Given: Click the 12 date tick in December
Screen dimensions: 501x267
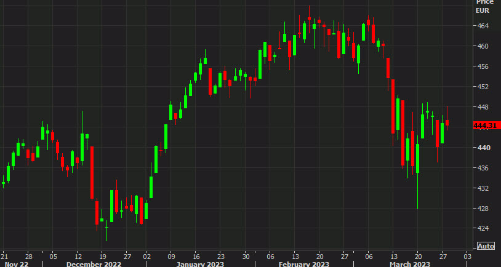Looking at the screenshot, I should pyautogui.click(x=78, y=257).
